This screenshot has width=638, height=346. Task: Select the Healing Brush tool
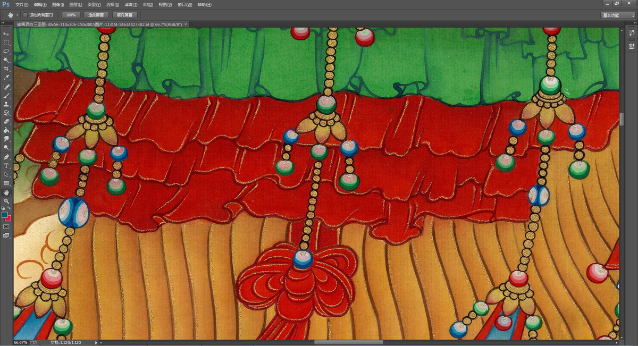click(x=6, y=87)
